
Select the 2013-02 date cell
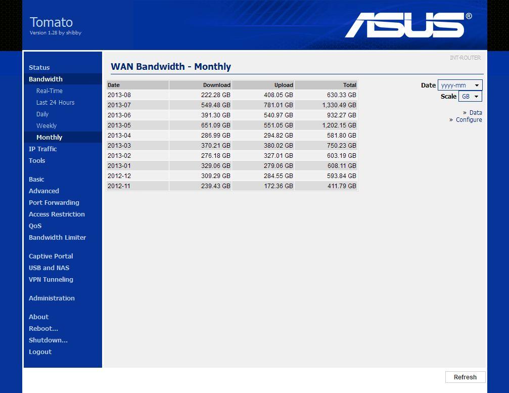137,156
